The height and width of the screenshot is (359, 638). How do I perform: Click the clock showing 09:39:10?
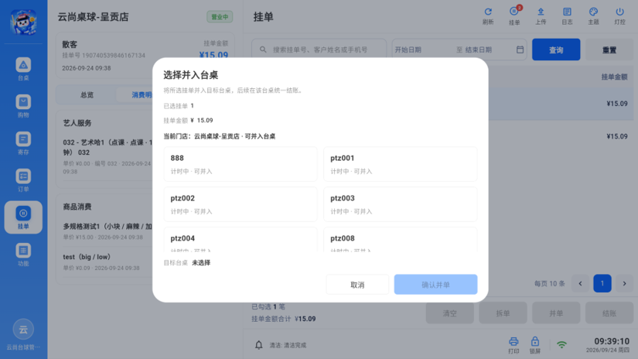[612, 341]
